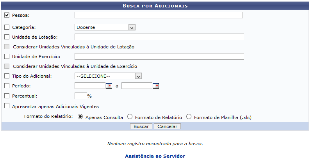Screen dimensions: 314x160
Task: Uncheck the Pessoa checkbox
Action: [7, 15]
